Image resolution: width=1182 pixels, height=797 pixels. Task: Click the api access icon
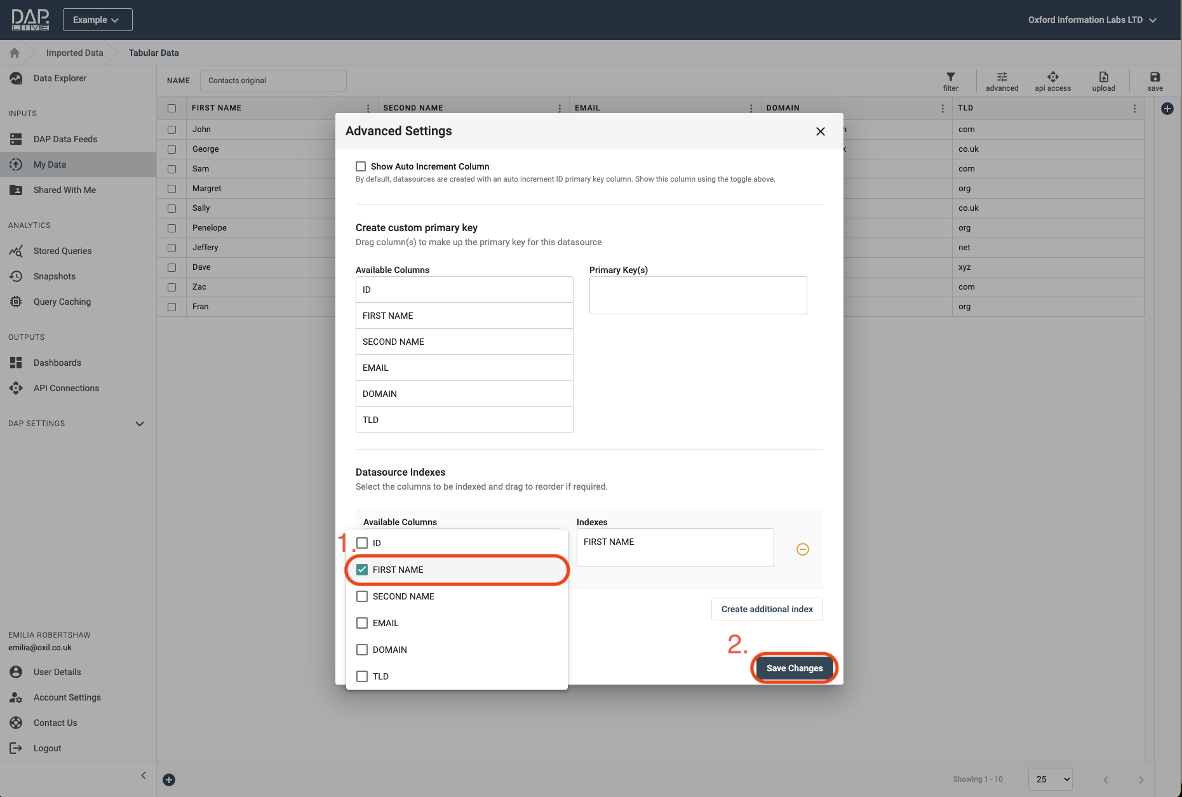(x=1052, y=77)
